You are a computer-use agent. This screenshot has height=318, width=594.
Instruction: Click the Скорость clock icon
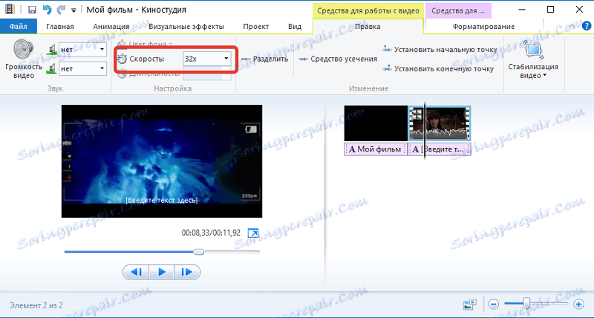122,59
